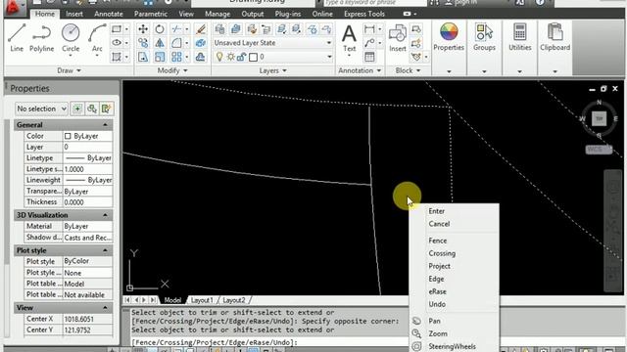Image resolution: width=627 pixels, height=352 pixels.
Task: Open the Insert ribbon tab
Action: click(74, 14)
